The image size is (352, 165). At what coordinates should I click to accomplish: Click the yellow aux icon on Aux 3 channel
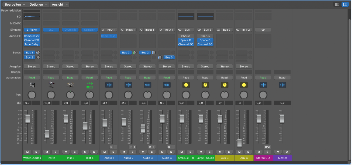coord(225,85)
